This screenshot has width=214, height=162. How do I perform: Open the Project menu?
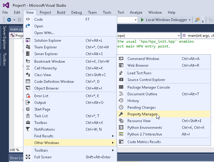45,12
